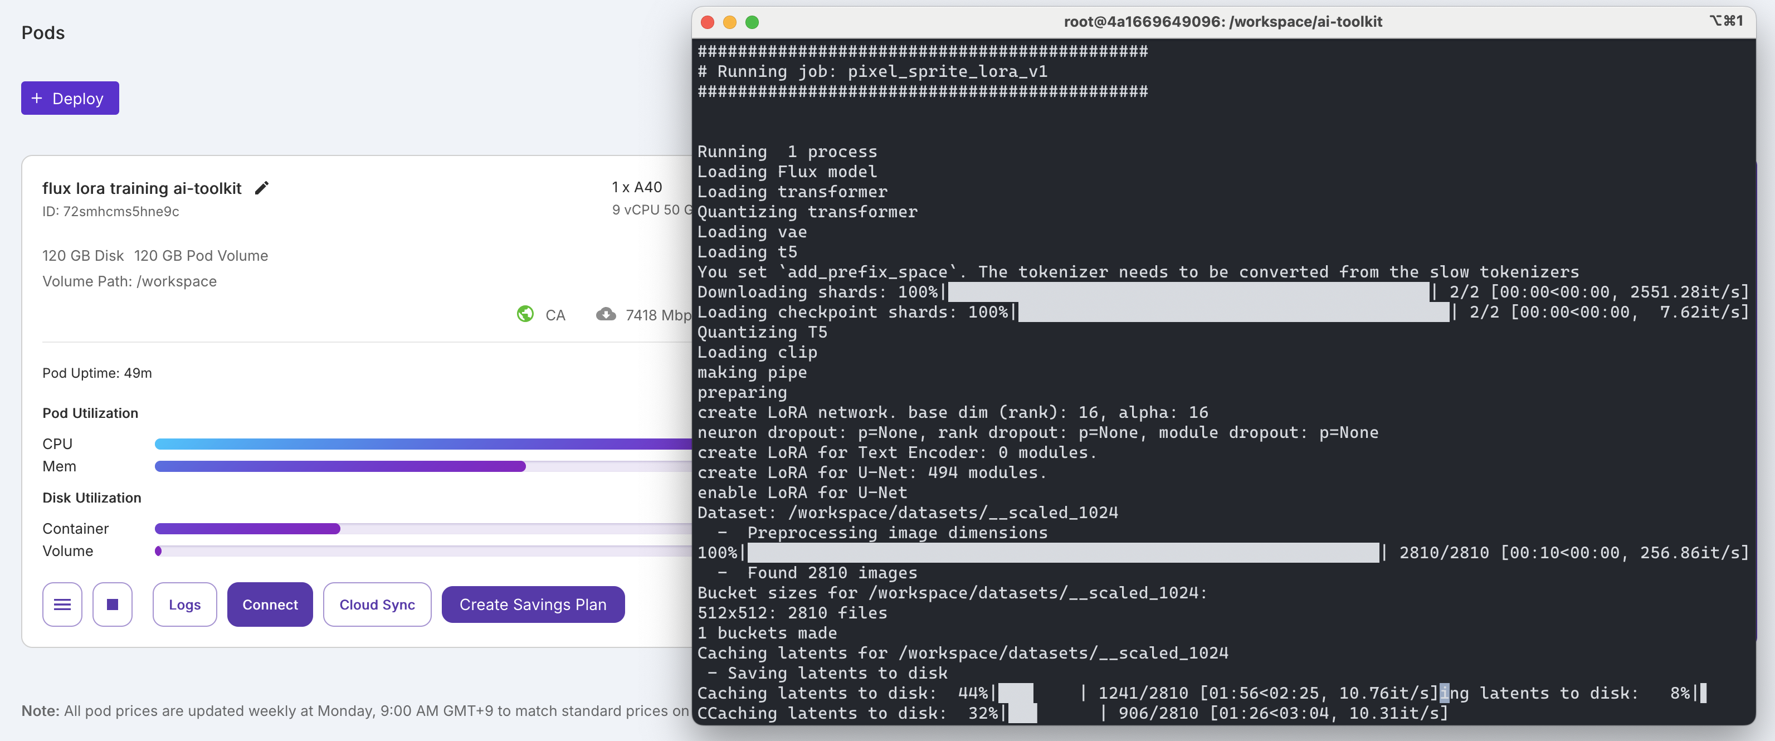The image size is (1775, 741).
Task: Click the green fullscreen terminal button
Action: tap(753, 22)
